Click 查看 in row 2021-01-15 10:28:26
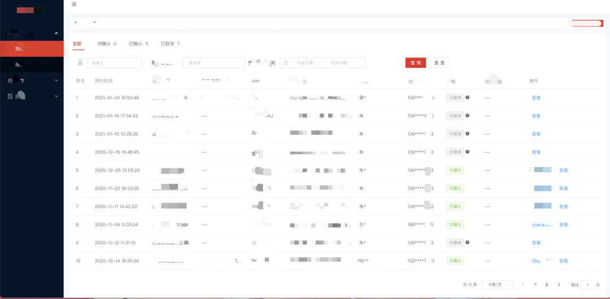This screenshot has height=299, width=610. coord(536,134)
